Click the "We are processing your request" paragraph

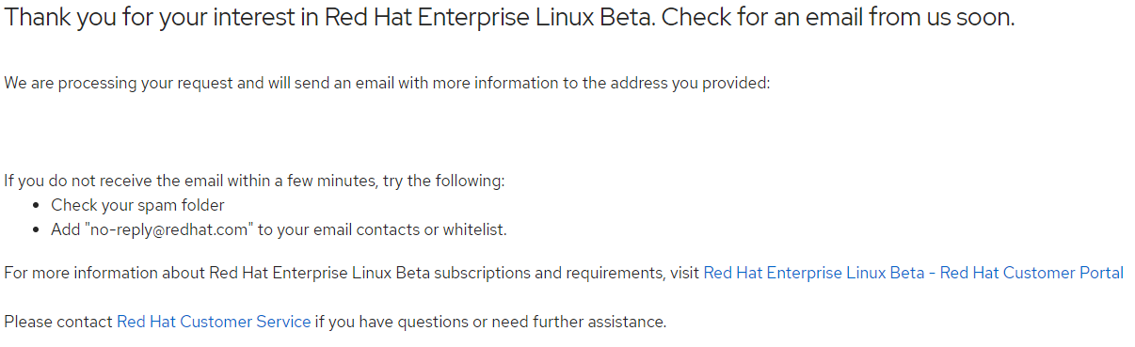tap(388, 83)
